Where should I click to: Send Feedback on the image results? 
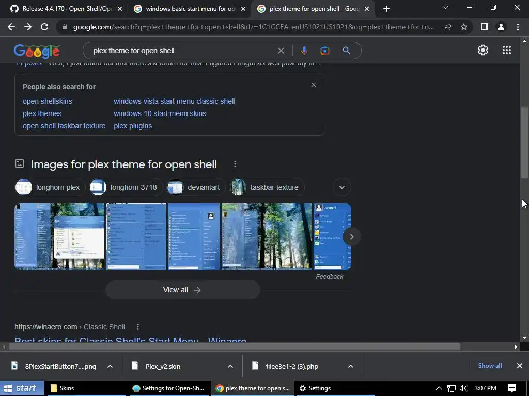[329, 277]
